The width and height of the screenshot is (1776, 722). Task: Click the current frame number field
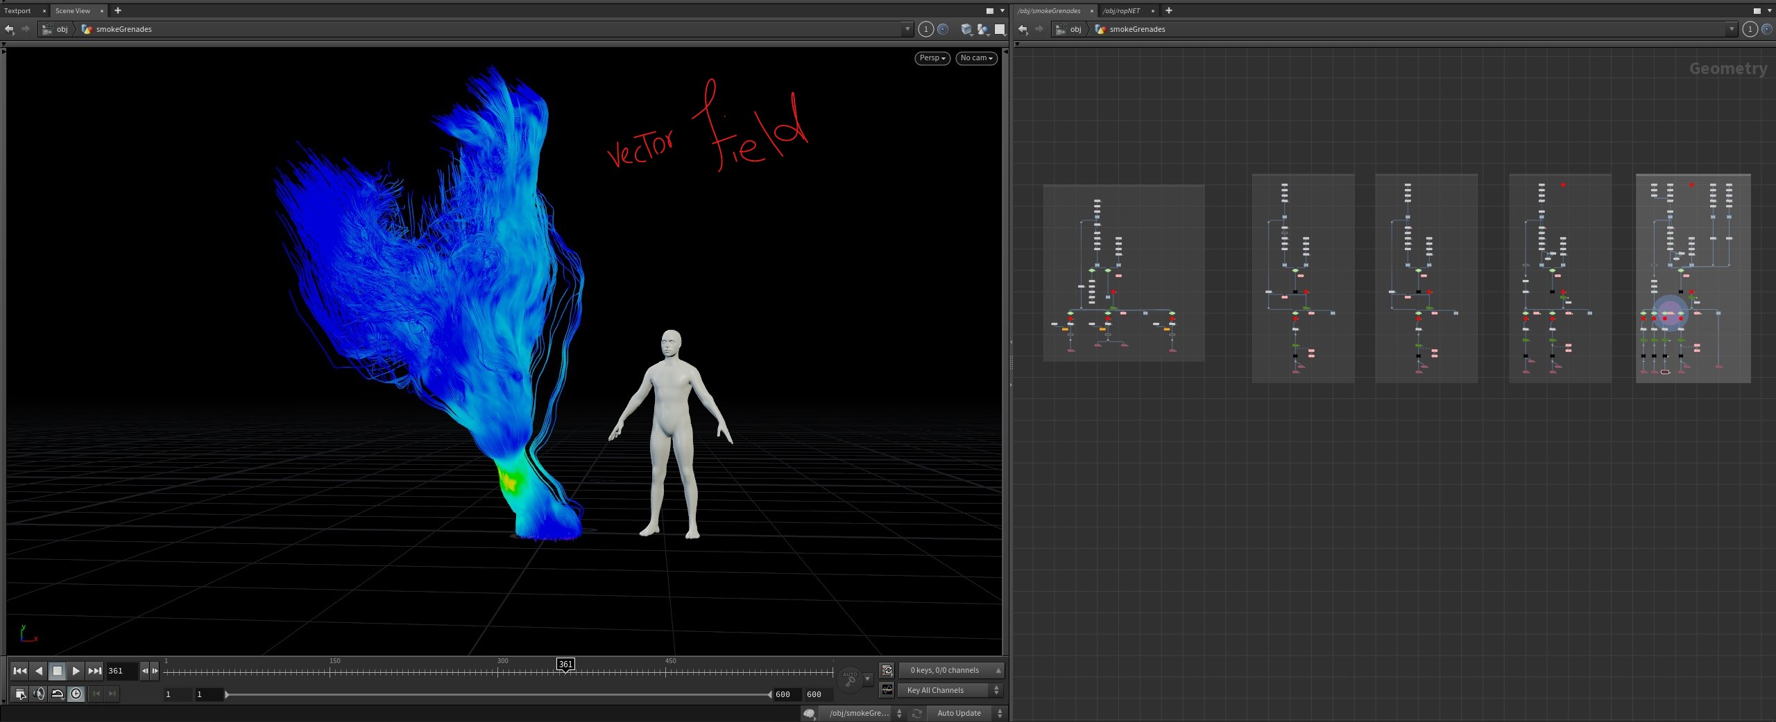click(x=121, y=671)
